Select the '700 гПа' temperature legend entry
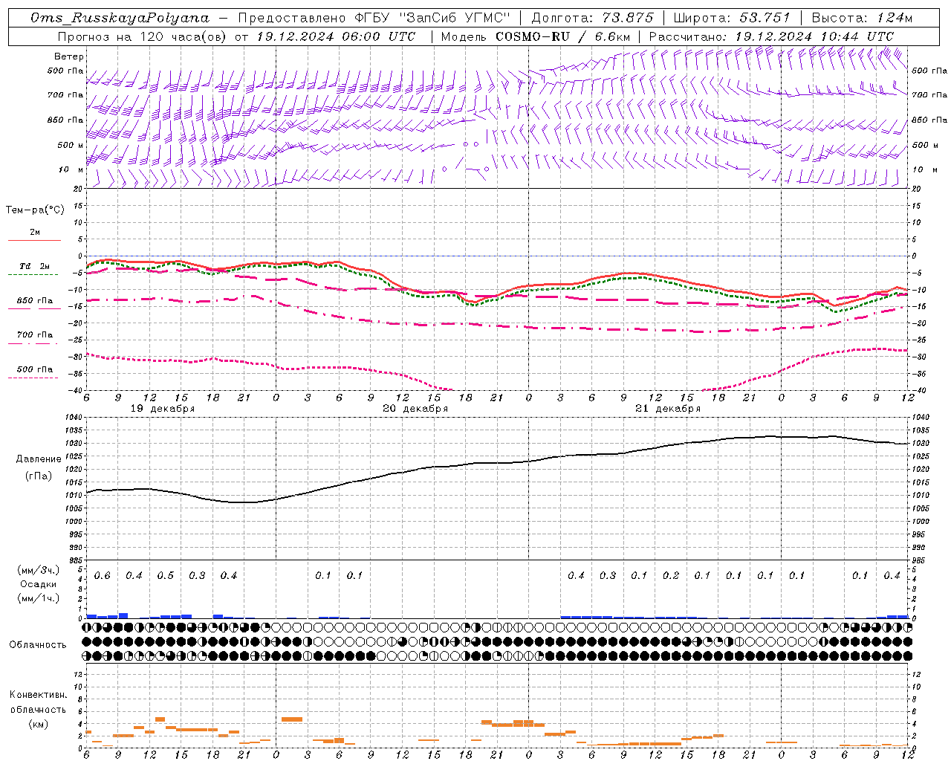 coord(34,335)
